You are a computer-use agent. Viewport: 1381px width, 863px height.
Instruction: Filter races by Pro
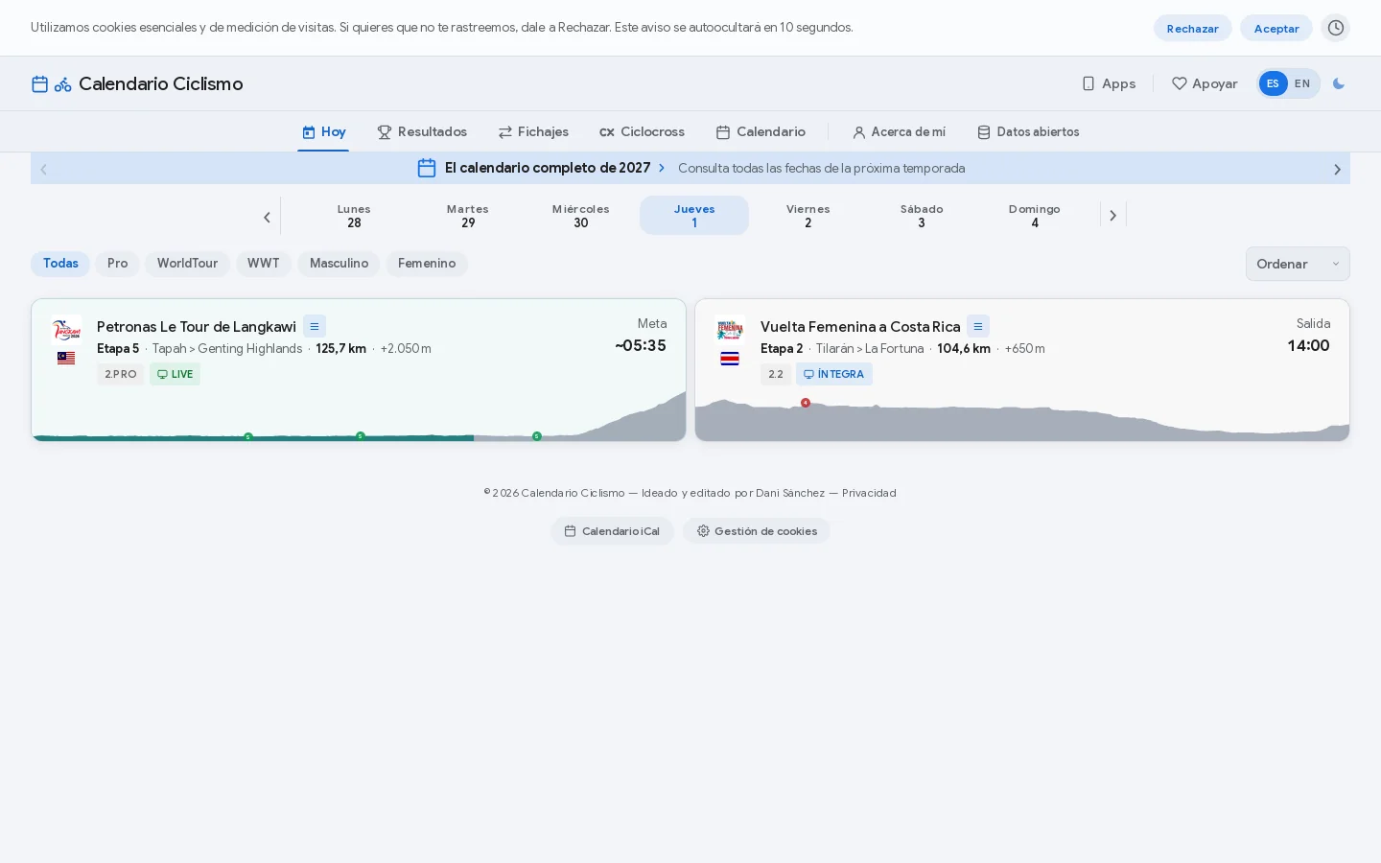(x=117, y=264)
